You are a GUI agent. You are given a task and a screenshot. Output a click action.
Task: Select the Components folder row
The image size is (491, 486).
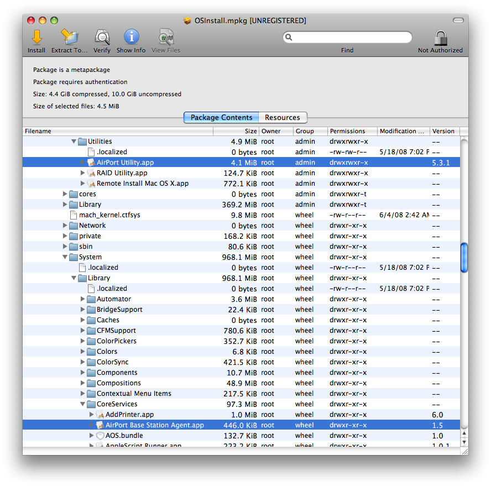[242, 373]
